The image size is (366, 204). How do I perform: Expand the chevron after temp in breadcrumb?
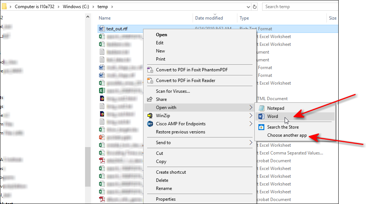tap(112, 7)
